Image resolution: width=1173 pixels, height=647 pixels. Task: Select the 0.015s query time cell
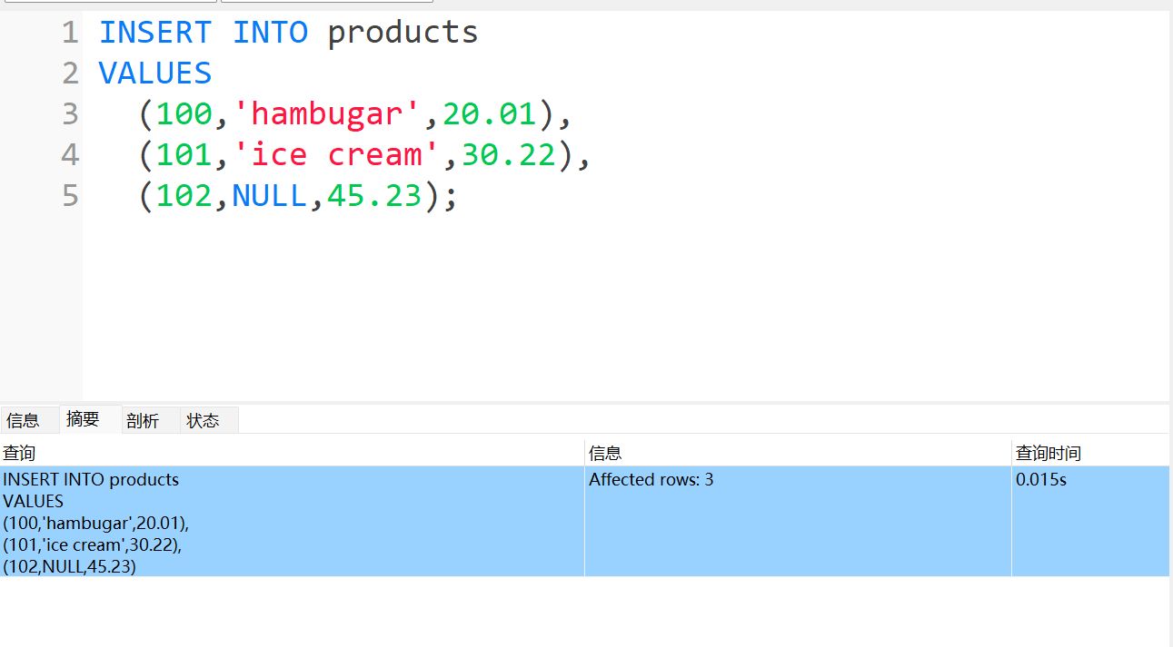[1040, 479]
